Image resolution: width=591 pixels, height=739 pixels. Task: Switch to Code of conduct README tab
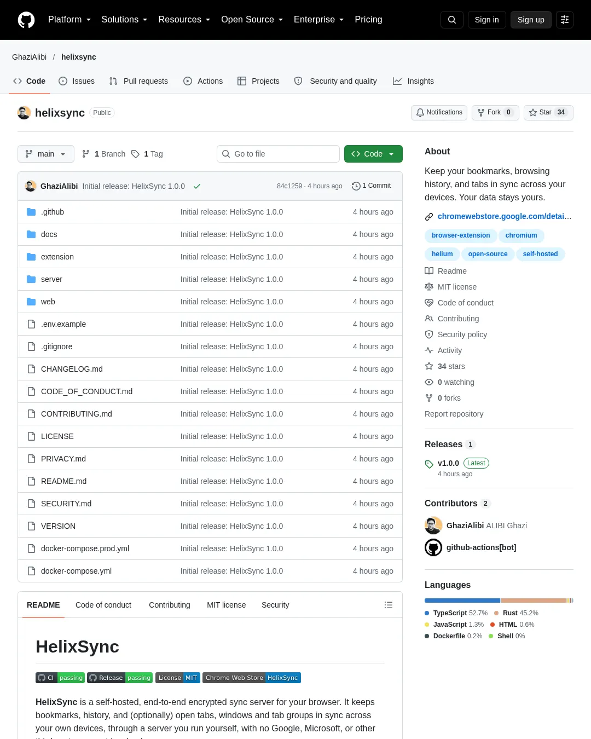103,605
